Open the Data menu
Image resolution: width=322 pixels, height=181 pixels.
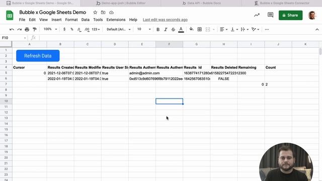tap(85, 20)
